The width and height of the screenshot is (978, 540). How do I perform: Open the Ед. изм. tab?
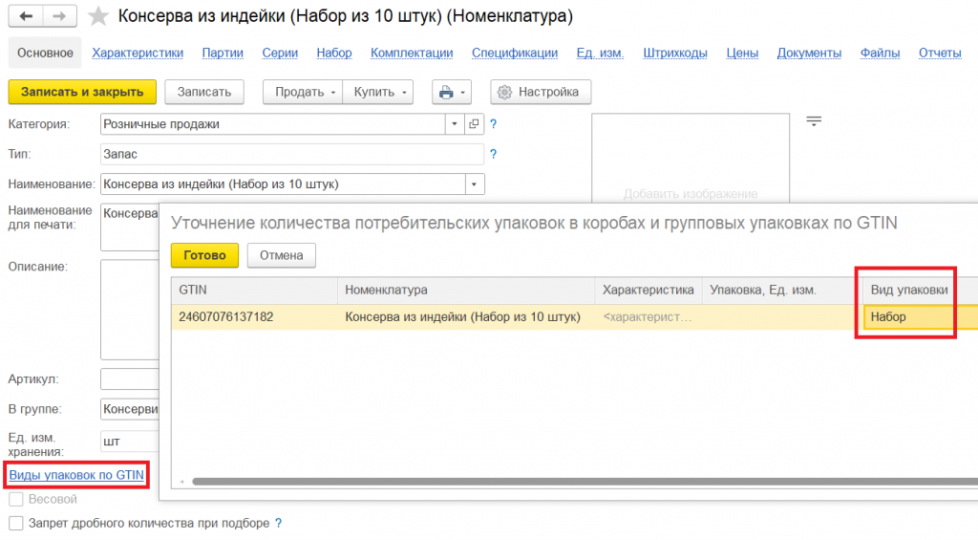coord(600,54)
